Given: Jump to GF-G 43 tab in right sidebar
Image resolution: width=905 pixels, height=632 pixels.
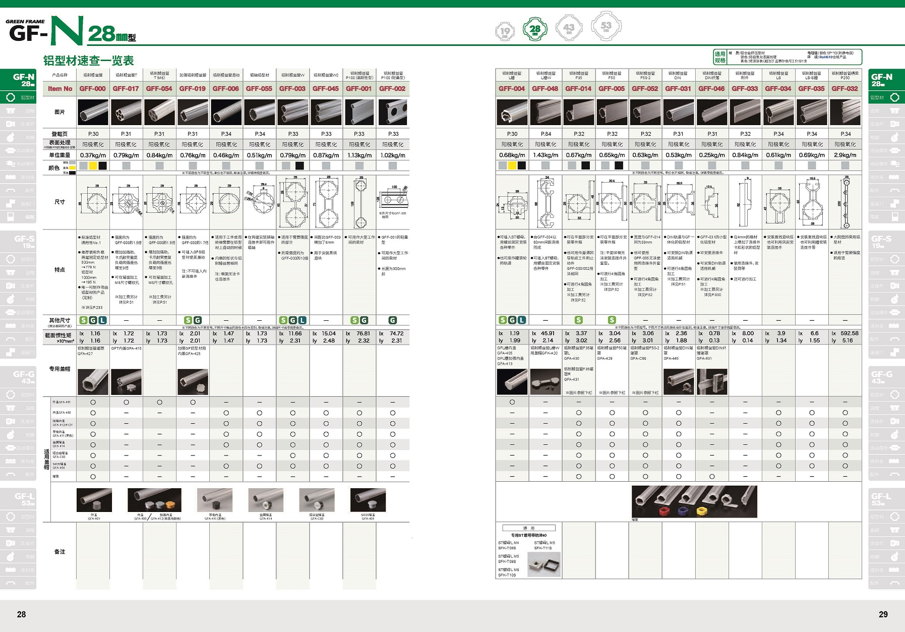Looking at the screenshot, I should (x=887, y=377).
